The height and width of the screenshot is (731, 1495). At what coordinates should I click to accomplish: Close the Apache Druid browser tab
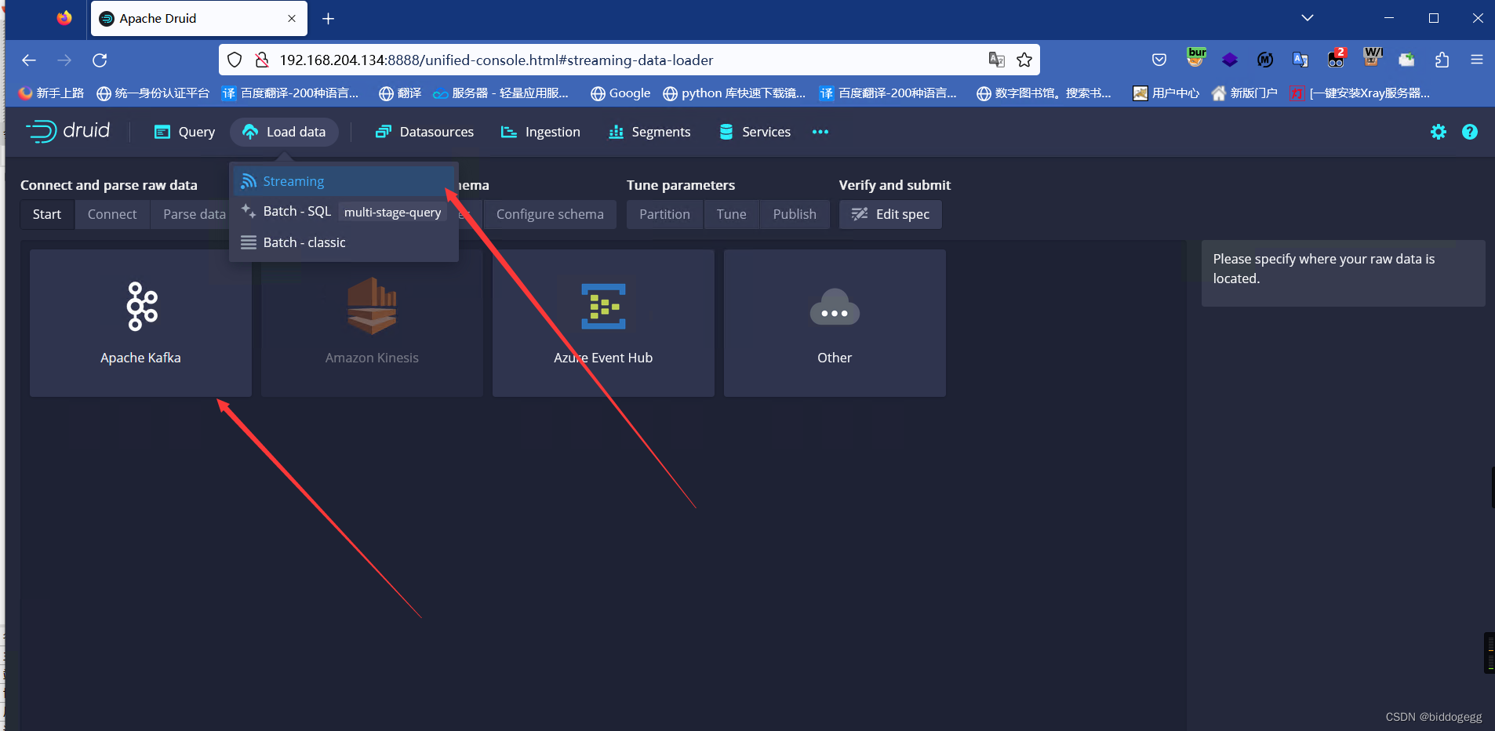(292, 18)
